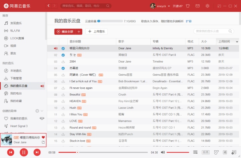Viewport: 241px width, 158px height.
Task: Click the 上传音乐 button
Action: pyautogui.click(x=96, y=31)
